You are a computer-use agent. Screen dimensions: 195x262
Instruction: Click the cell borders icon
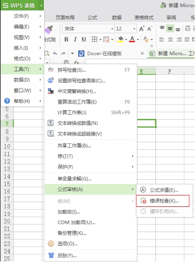[95, 39]
